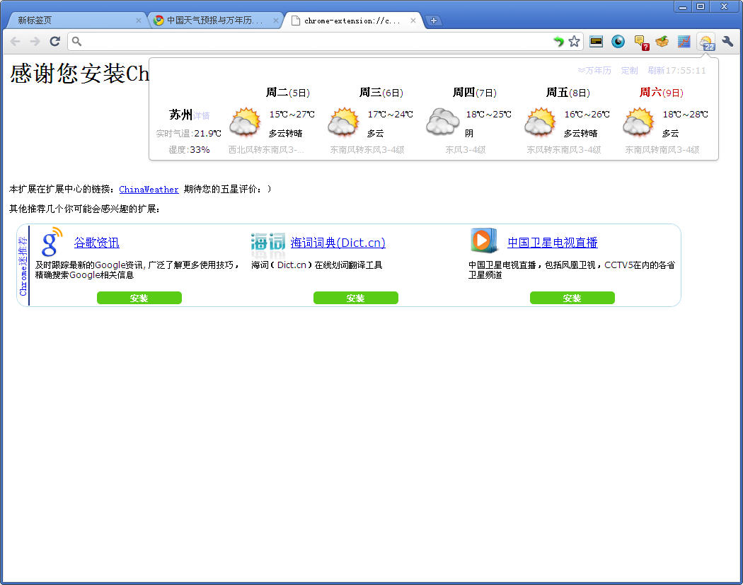Open the blue eye-circle extension icon
This screenshot has height=585, width=743.
(x=618, y=42)
